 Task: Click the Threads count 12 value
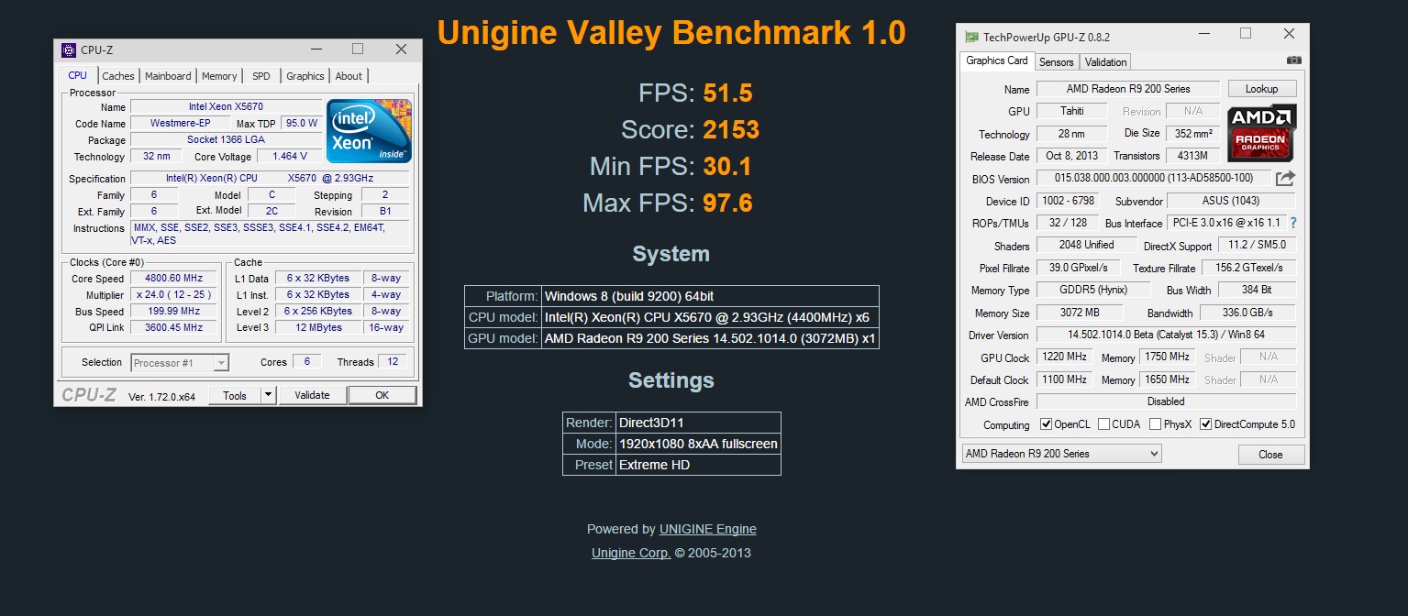[393, 361]
